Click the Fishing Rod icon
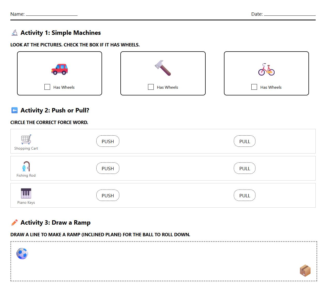Image resolution: width=326 pixels, height=302 pixels. 26,167
